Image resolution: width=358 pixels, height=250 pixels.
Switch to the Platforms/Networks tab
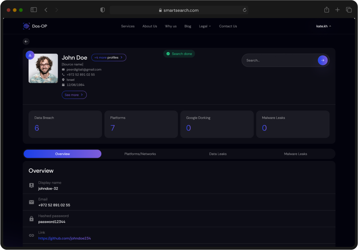click(140, 154)
